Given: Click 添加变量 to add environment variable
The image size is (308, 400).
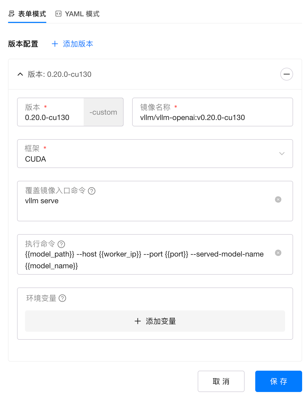Looking at the screenshot, I should click(x=155, y=321).
